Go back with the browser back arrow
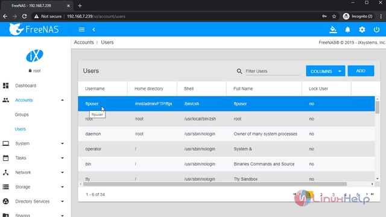 tap(5, 16)
